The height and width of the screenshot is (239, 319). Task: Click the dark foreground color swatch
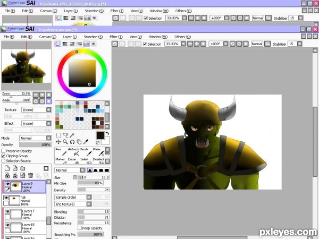100,135
